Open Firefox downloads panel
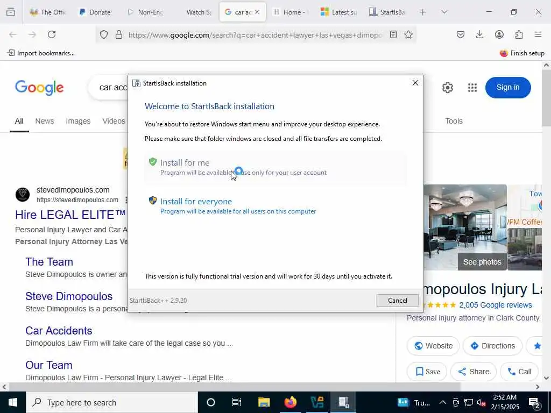This screenshot has height=413, width=551. (x=479, y=34)
